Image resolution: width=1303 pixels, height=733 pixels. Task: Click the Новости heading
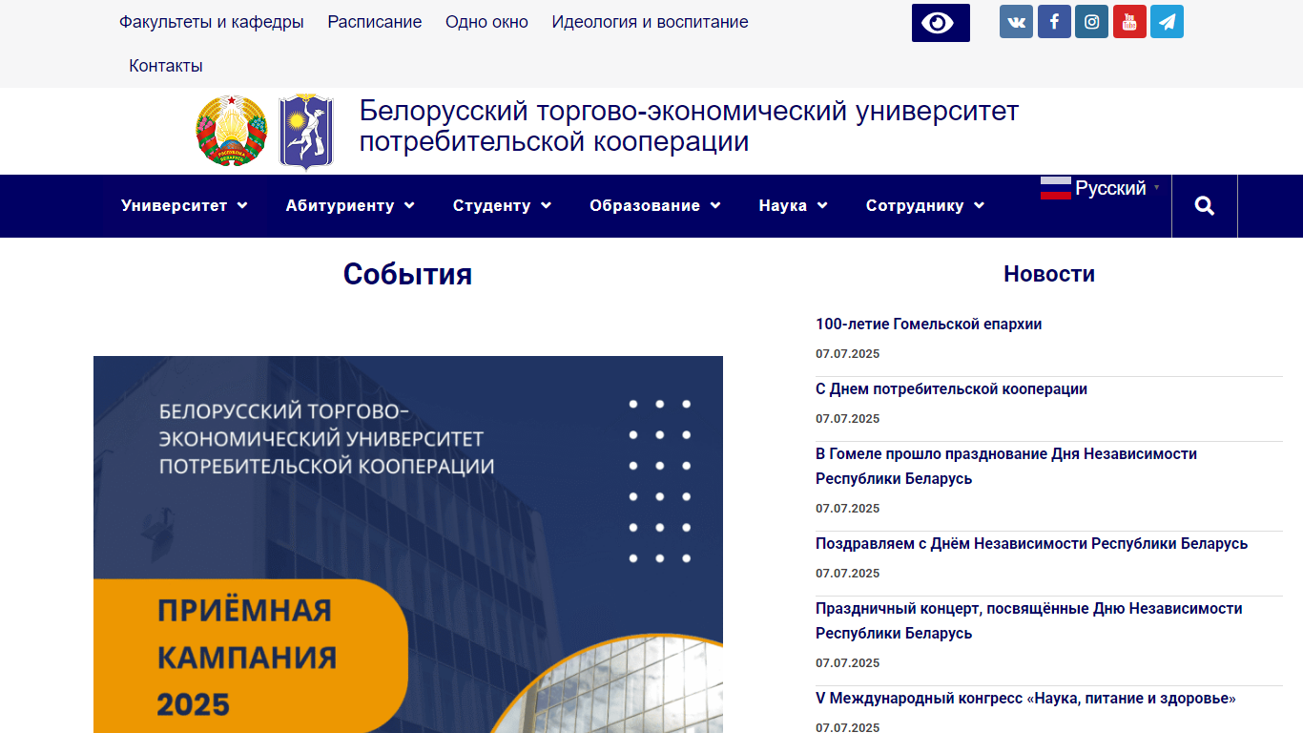point(1049,275)
